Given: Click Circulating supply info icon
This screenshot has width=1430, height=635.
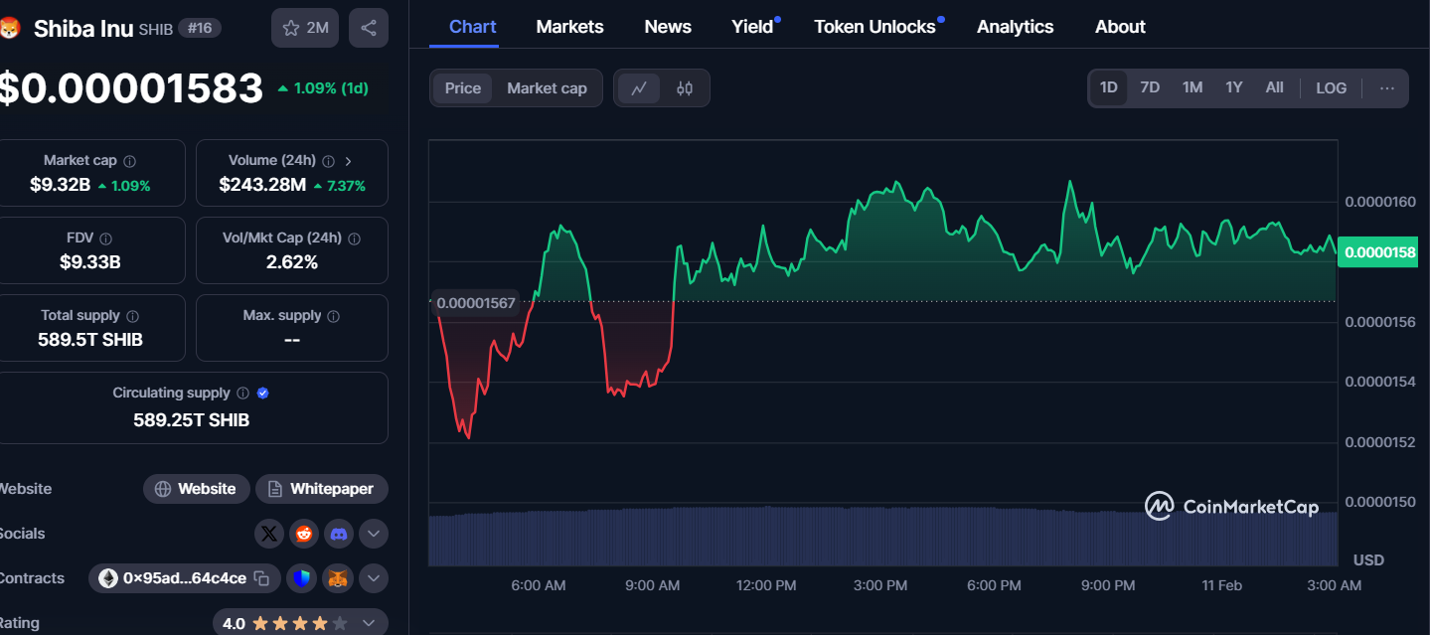Looking at the screenshot, I should pos(243,394).
